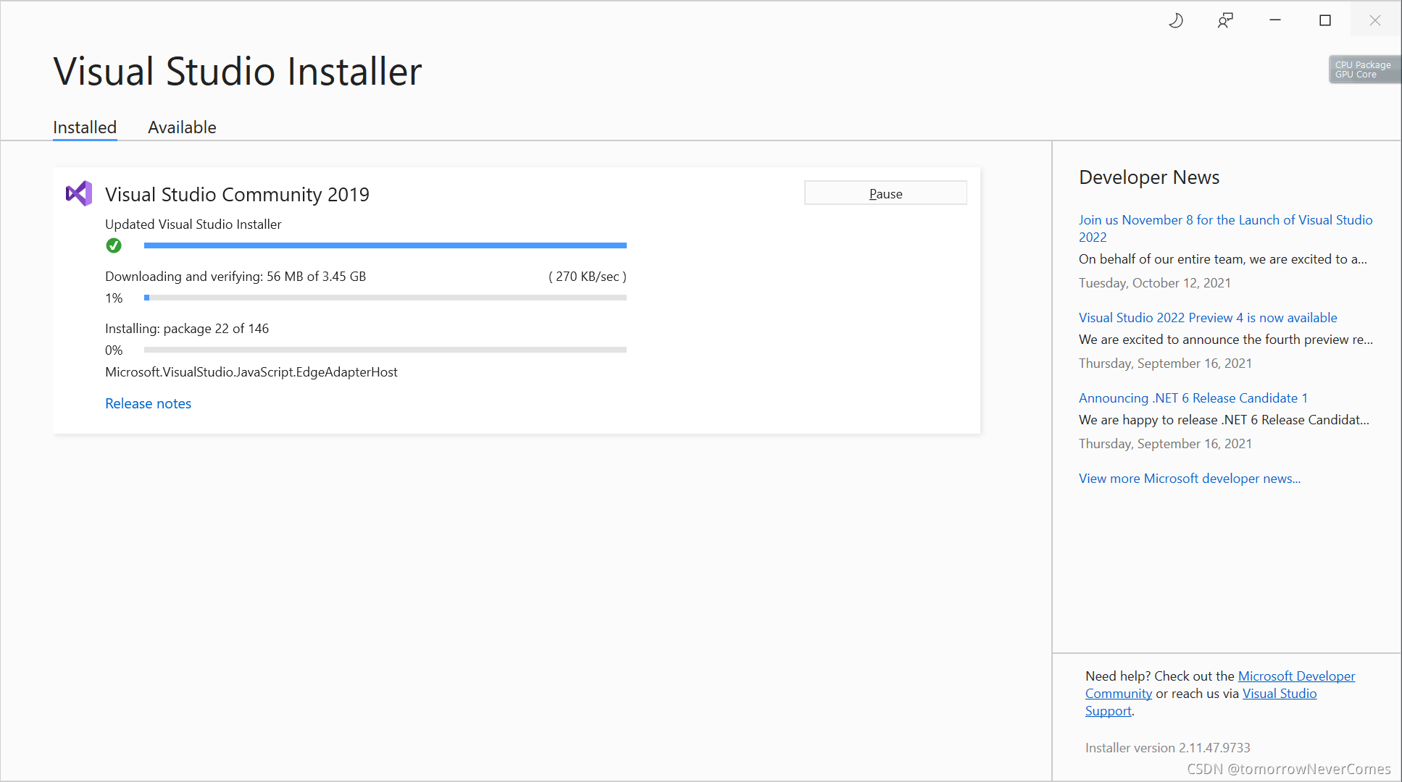Open the Visual Studio Support link
This screenshot has width=1402, height=782.
pos(1279,694)
